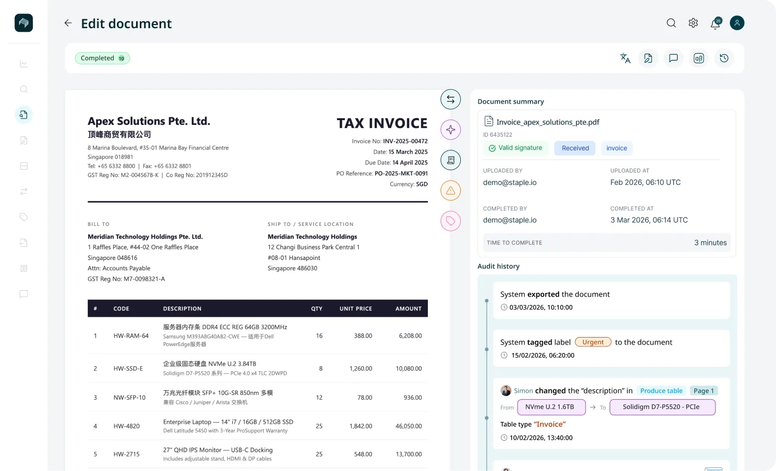This screenshot has height=471, width=776.
Task: Open sidebar export file icon
Action: pyautogui.click(x=23, y=242)
